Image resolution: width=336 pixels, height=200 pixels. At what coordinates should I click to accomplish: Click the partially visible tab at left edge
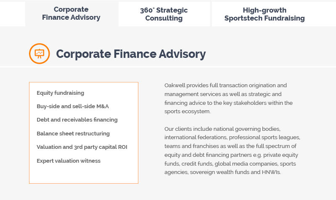pyautogui.click(x=13, y=14)
